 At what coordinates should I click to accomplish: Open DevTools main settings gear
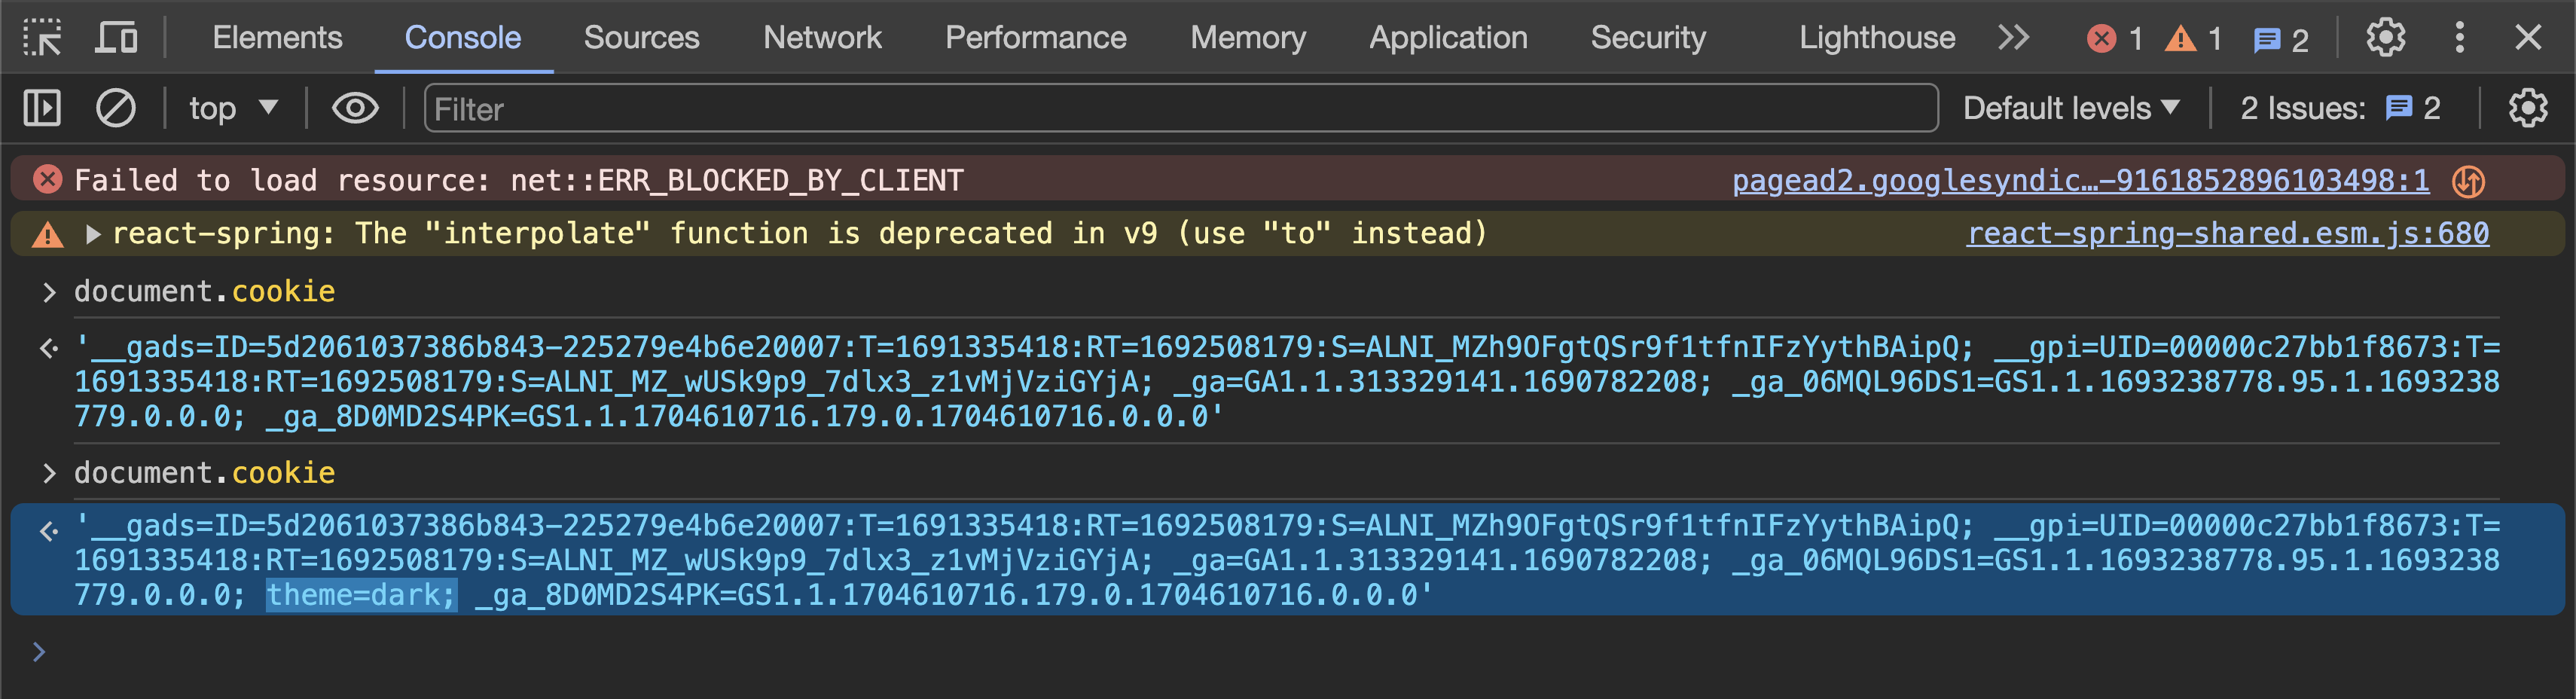click(x=2385, y=38)
